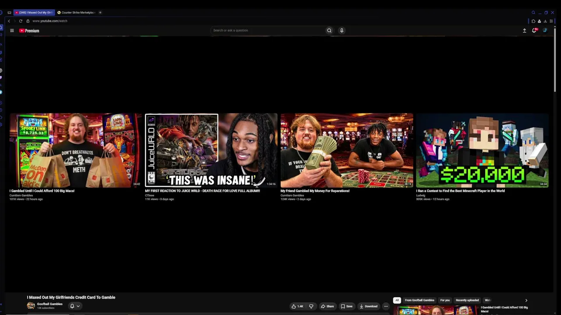Switch to Counter Strike Marketplace tab
Screen dimensions: 561x315
pyautogui.click(x=76, y=12)
